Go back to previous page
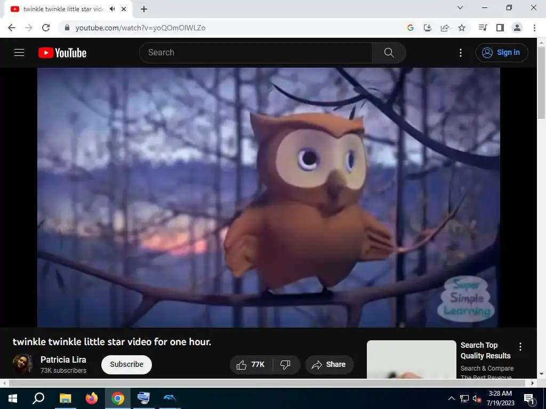546x409 pixels. coord(12,28)
